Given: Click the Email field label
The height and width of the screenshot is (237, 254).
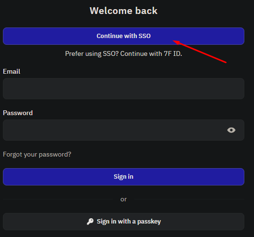Looking at the screenshot, I should (x=12, y=71).
